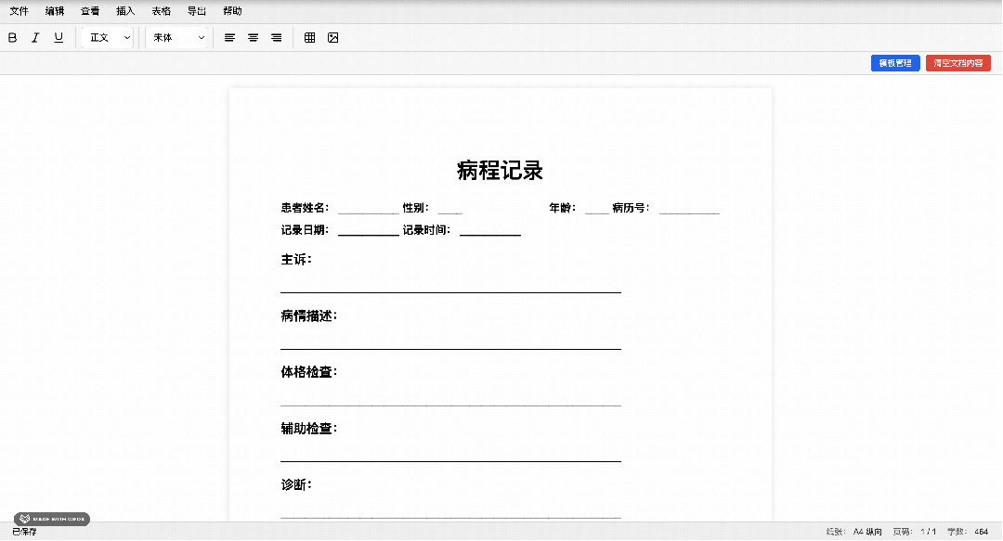Click the 记录日期 label
Screen dimensions: 1003x541
click(305, 230)
